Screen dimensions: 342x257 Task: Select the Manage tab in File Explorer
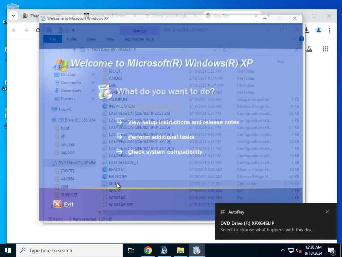pos(139,31)
